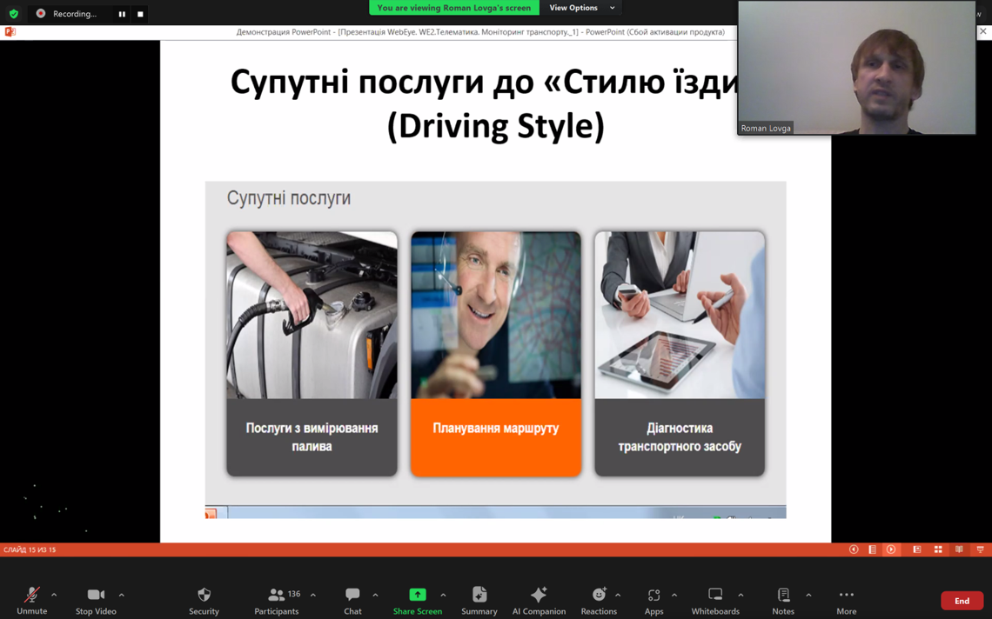Viewport: 992px width, 619px height.
Task: Open Whiteboards
Action: coord(715,600)
